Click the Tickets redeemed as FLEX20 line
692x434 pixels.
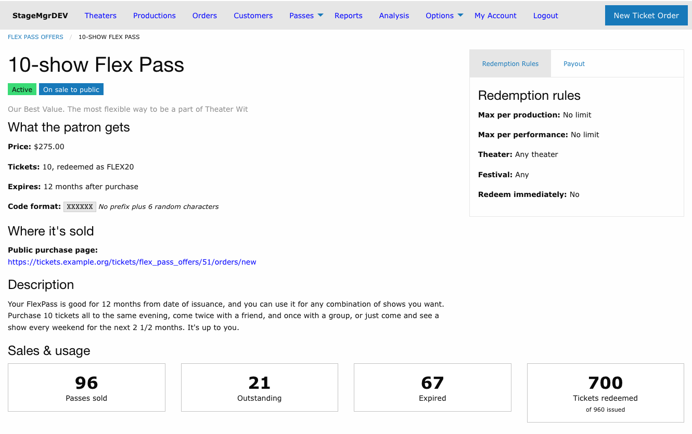tap(71, 167)
